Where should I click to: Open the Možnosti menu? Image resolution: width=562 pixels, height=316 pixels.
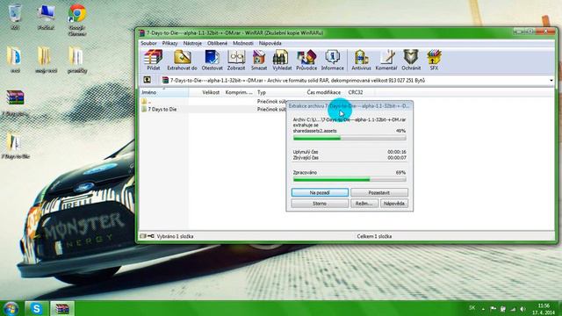point(243,43)
